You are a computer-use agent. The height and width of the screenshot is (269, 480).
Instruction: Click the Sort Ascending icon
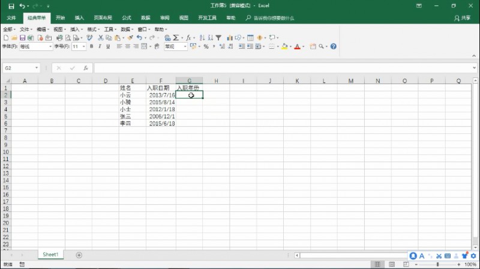pos(202,38)
